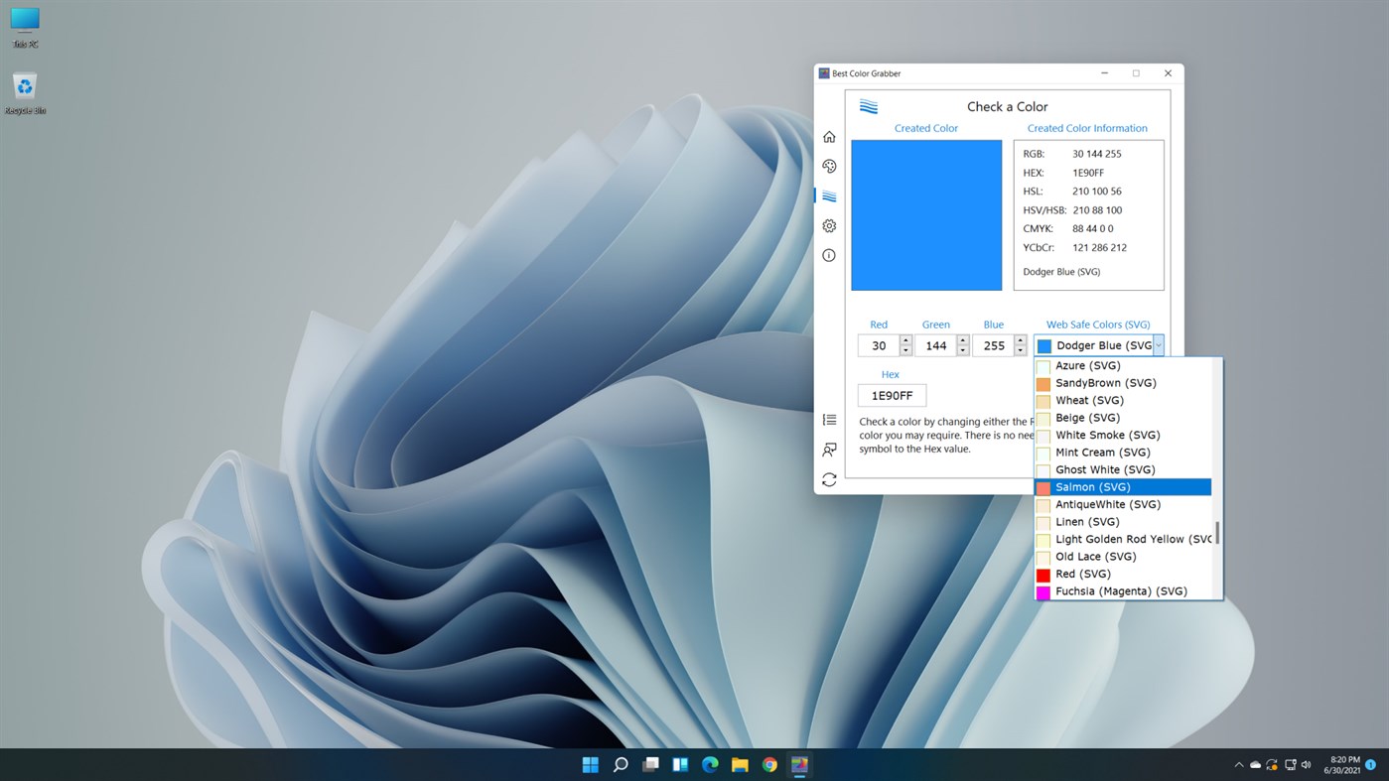Open the Home page in the sidebar

pyautogui.click(x=829, y=136)
